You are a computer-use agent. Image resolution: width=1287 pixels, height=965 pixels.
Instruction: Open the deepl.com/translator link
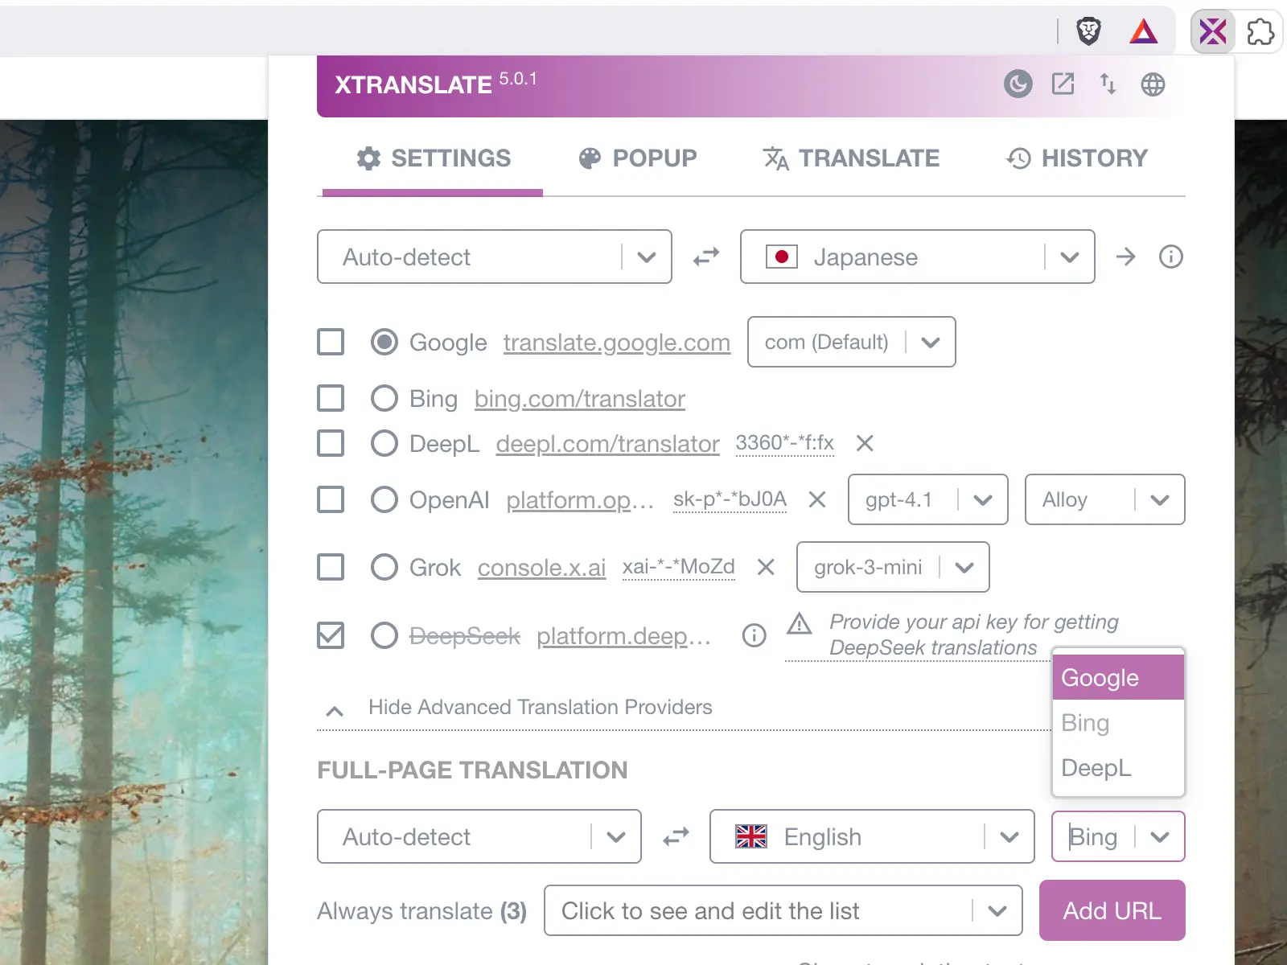tap(607, 443)
